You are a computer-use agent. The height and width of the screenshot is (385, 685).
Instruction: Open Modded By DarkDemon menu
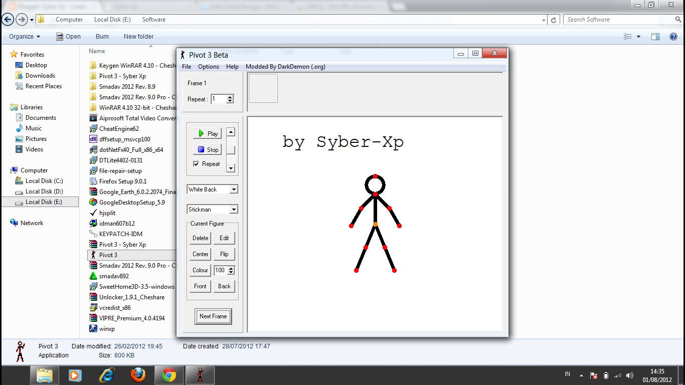(x=285, y=67)
